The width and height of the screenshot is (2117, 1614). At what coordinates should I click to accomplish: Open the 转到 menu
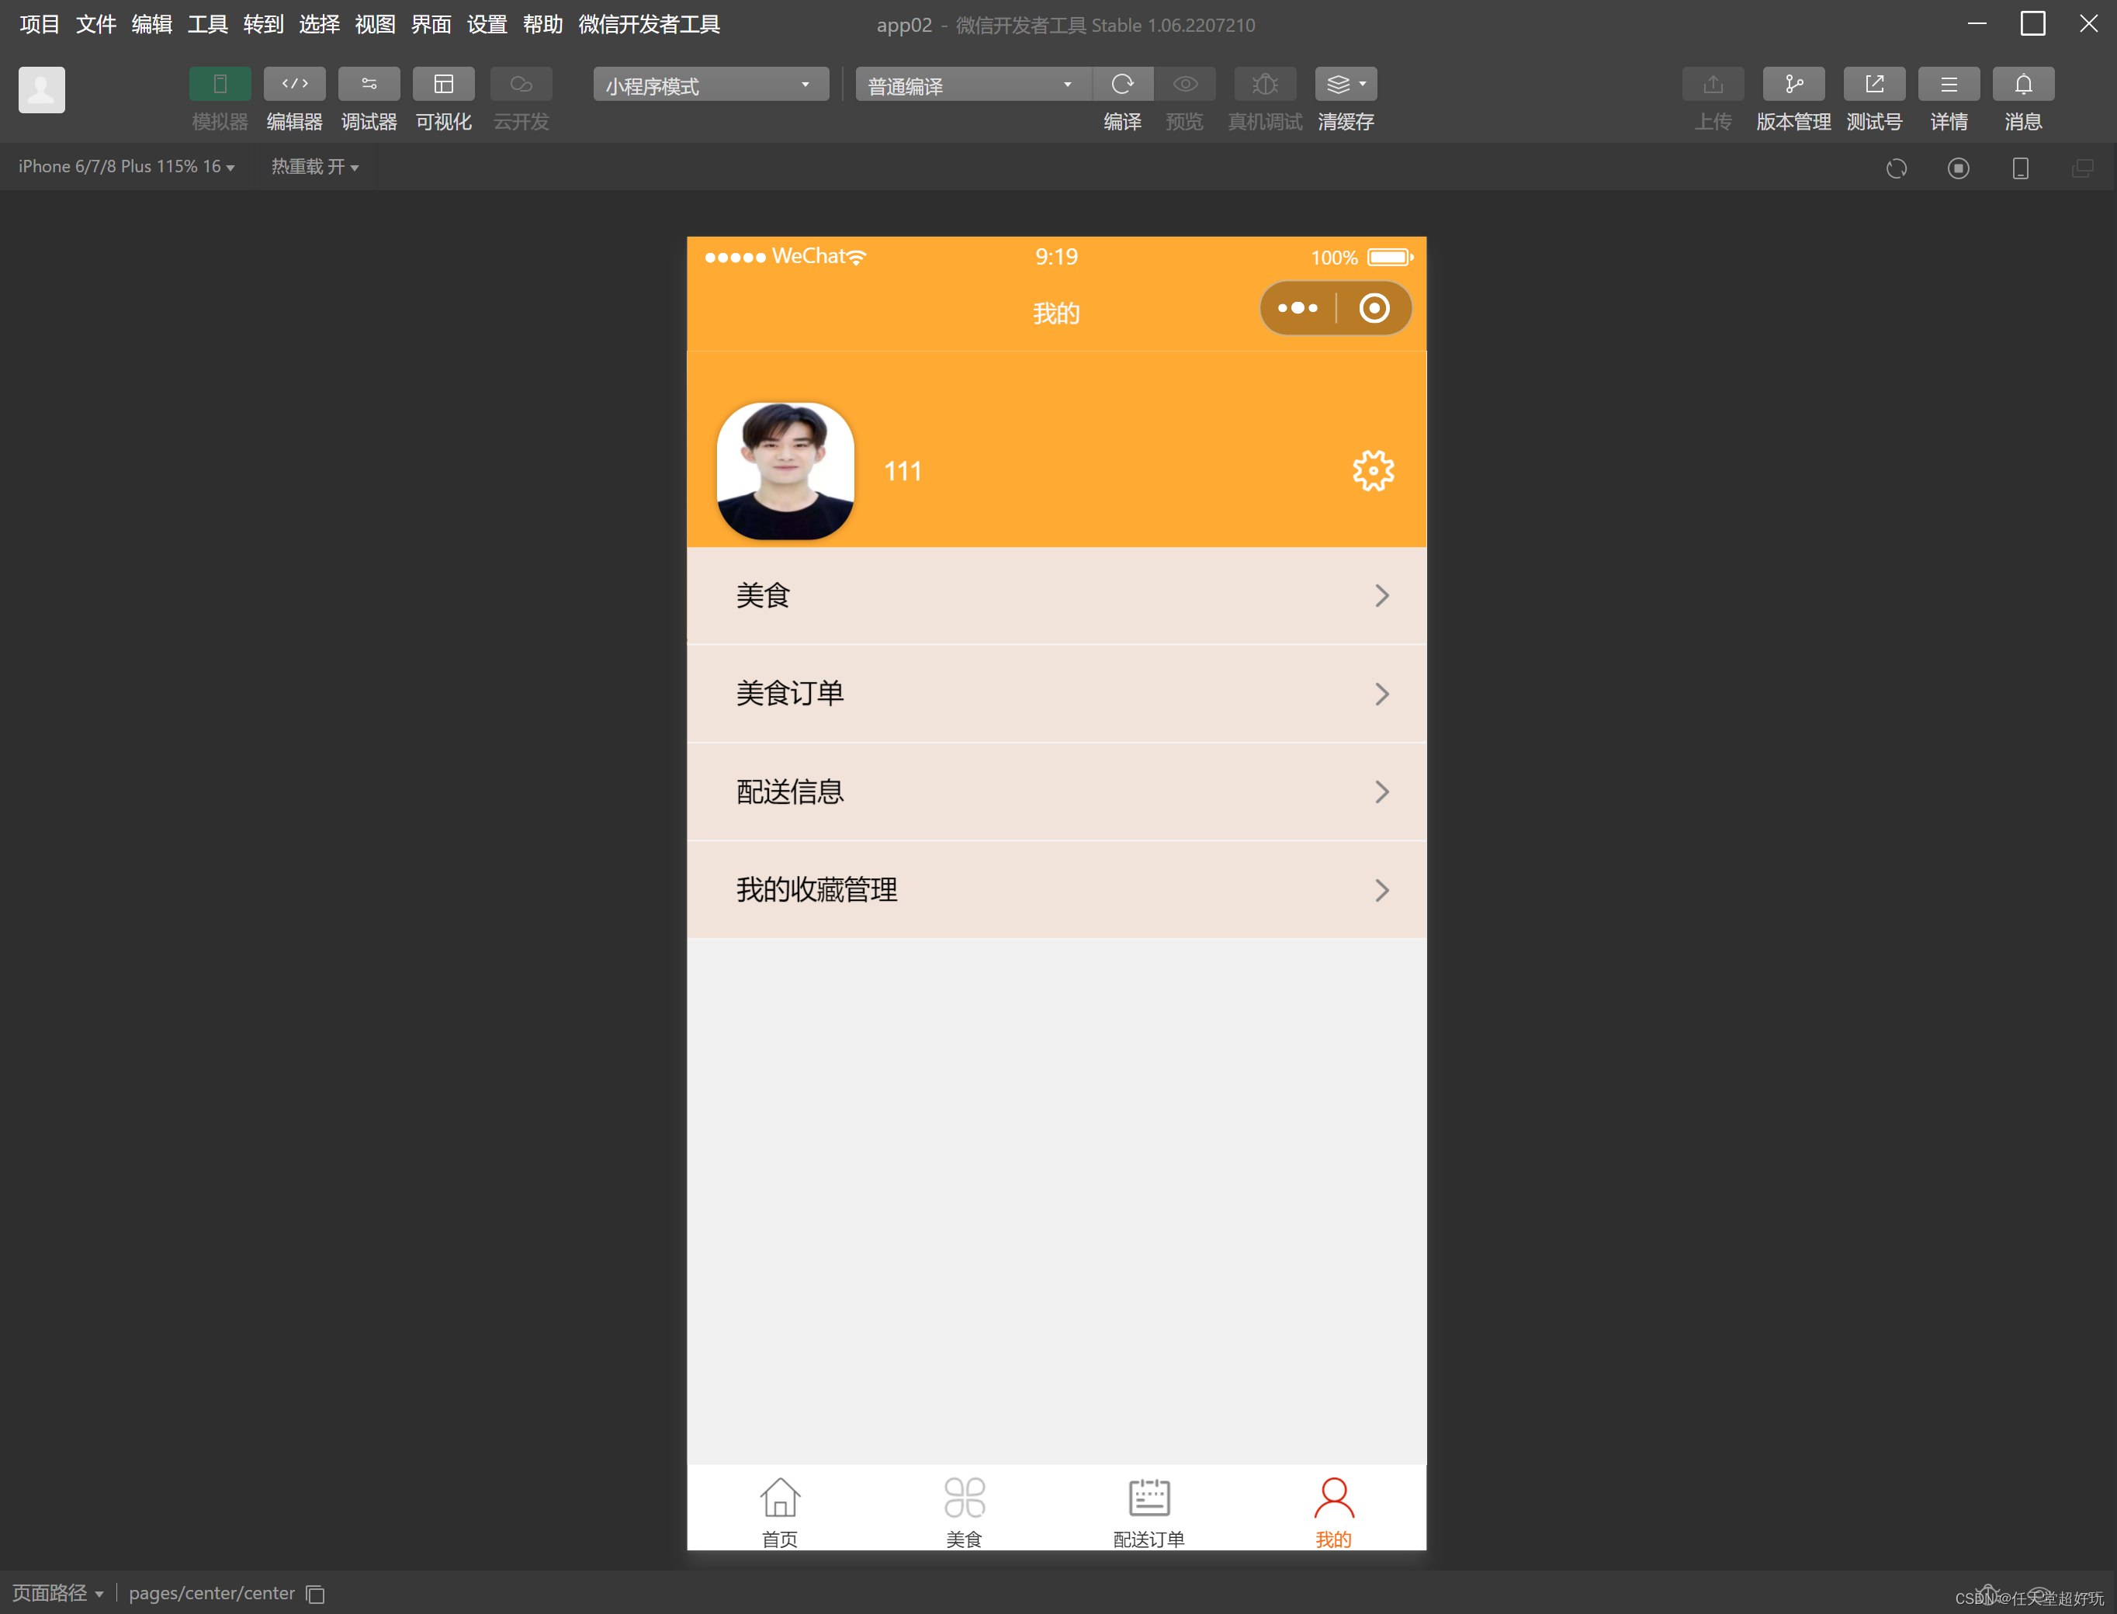263,24
